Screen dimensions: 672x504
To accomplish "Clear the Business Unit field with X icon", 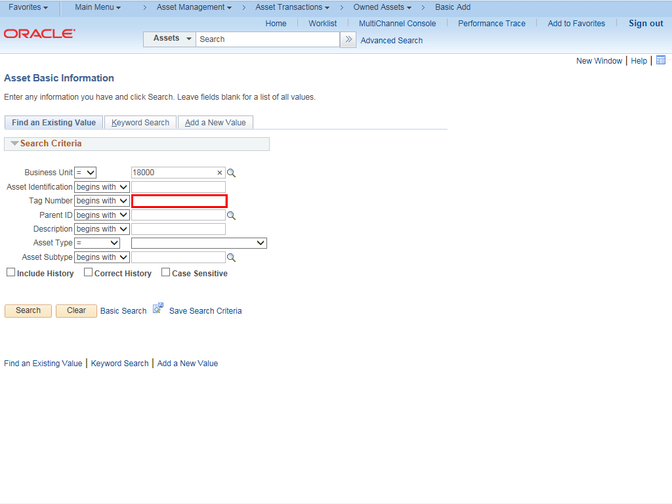I will [x=220, y=173].
